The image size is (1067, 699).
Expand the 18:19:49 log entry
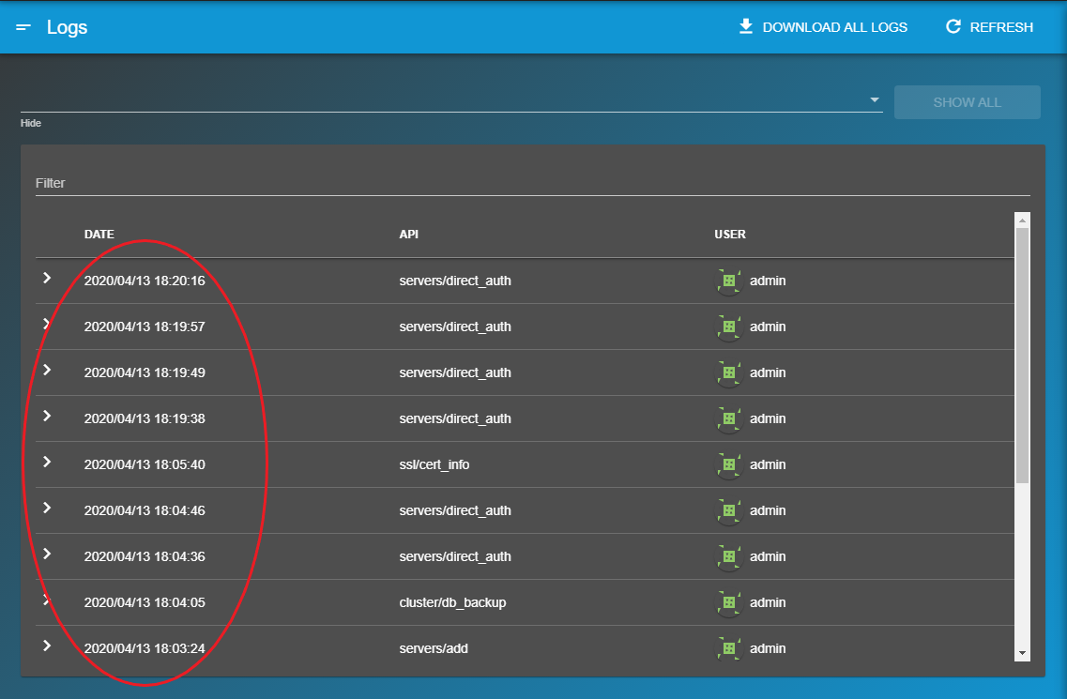[47, 370]
